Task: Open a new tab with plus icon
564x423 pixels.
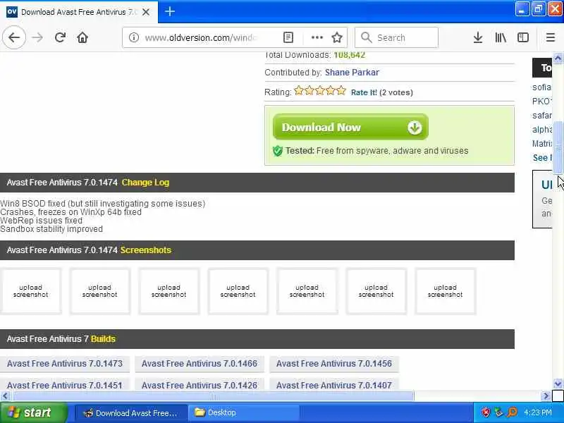Action: click(170, 11)
